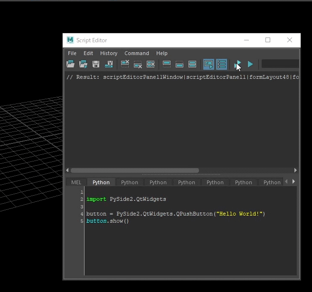Show only the input pane
Image resolution: width=312 pixels, height=292 pixels.
click(180, 64)
